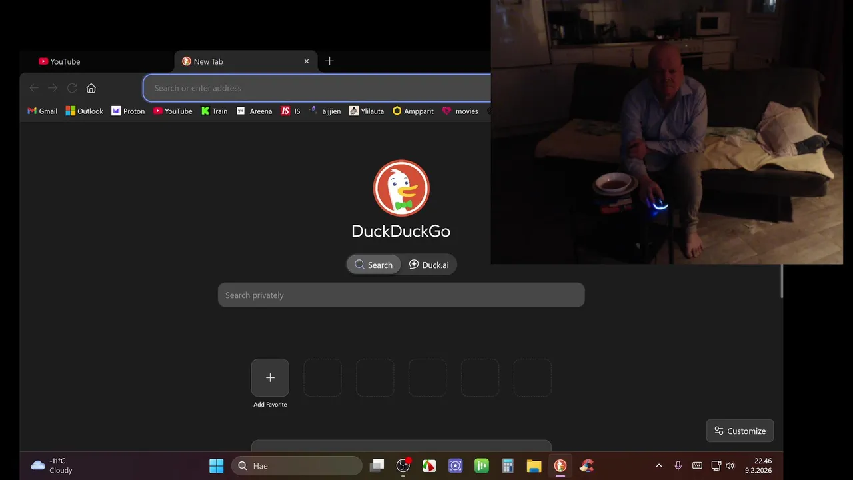853x480 pixels.
Task: Open the Areena bookmark
Action: 254,111
